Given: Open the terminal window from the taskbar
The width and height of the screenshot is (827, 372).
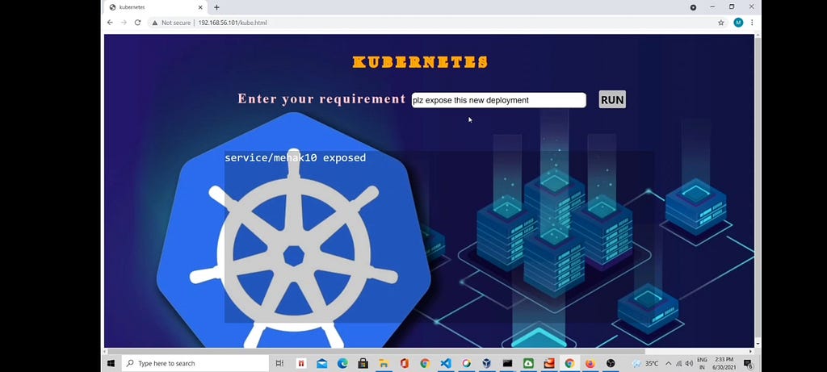Looking at the screenshot, I should pyautogui.click(x=507, y=363).
